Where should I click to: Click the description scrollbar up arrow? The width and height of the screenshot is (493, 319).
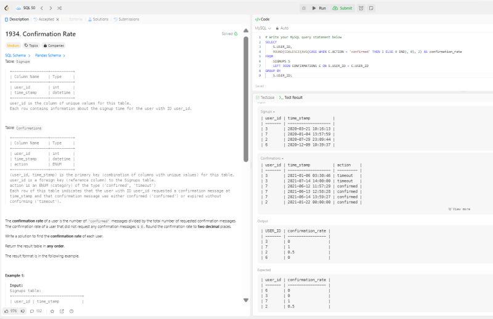(x=246, y=31)
